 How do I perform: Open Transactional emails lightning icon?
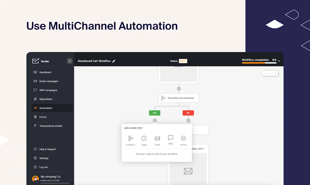point(35,126)
